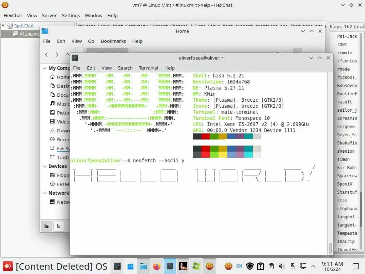Open the Go menu in Home window
Viewport: 365px width, 274px height.
tap(91, 41)
